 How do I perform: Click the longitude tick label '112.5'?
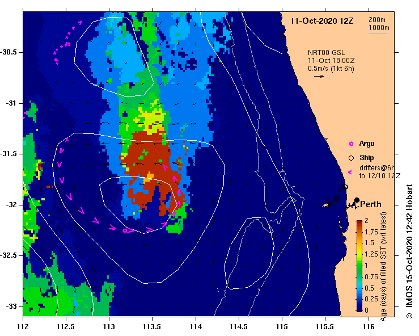[66, 327]
